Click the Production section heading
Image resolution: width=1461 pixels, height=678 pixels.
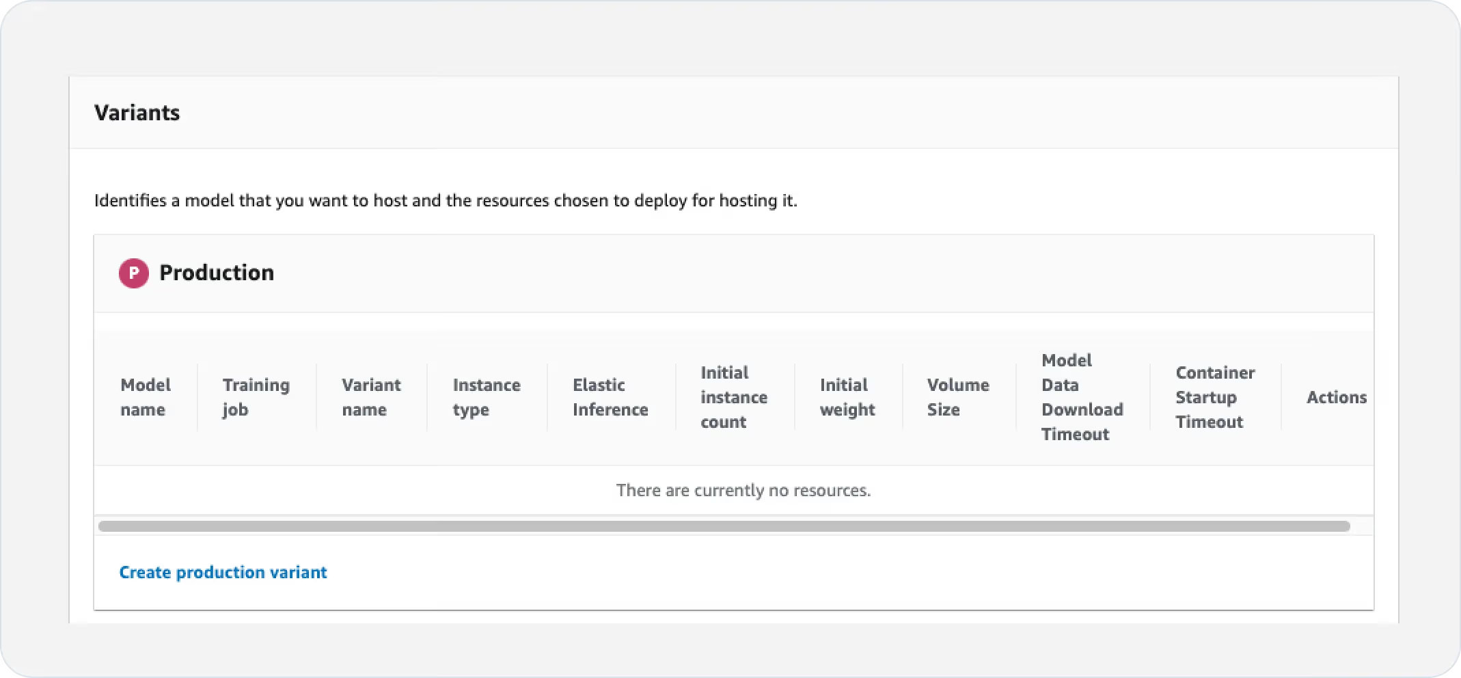(x=216, y=273)
